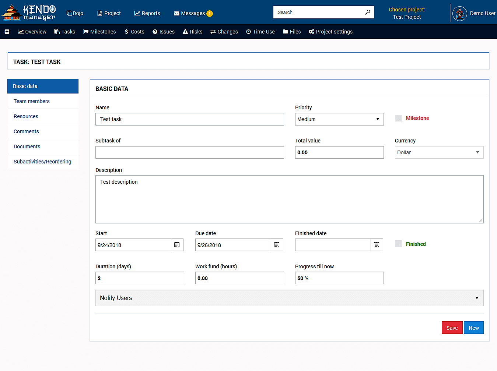Click the Subtask of field
The image size is (497, 371).
[190, 152]
